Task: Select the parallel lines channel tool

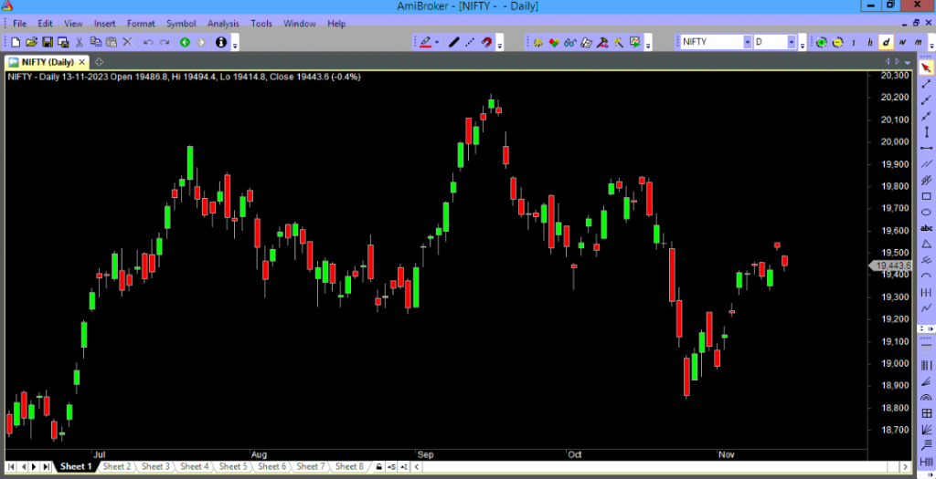Action: pos(927,164)
